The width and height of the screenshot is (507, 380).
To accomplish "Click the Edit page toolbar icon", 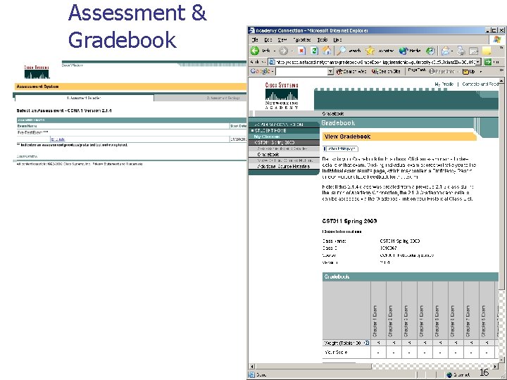I will click(x=474, y=51).
